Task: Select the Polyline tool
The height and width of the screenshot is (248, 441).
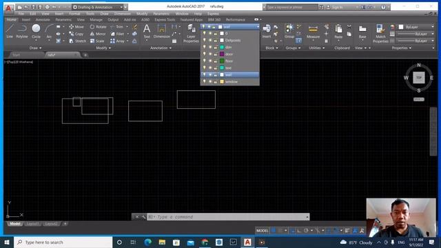Action: pyautogui.click(x=21, y=31)
